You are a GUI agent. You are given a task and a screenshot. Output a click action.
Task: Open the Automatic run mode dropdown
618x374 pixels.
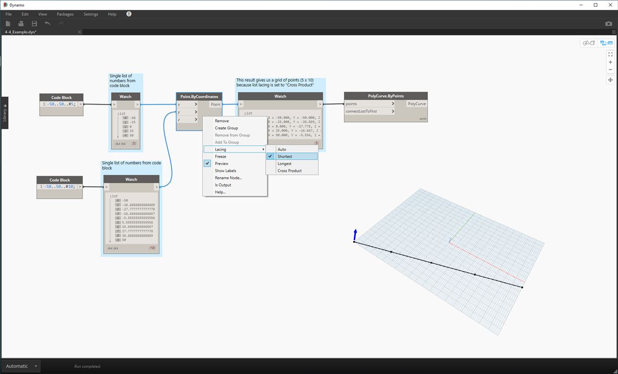(20, 366)
